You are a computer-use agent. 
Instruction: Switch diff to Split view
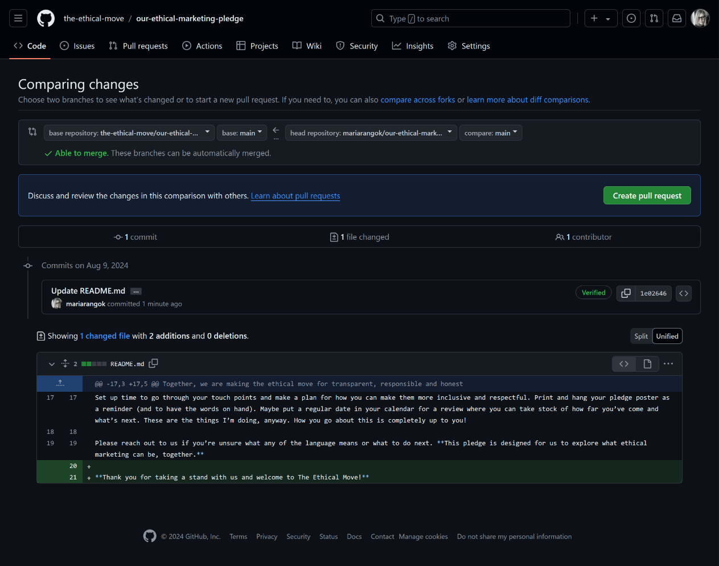point(641,336)
